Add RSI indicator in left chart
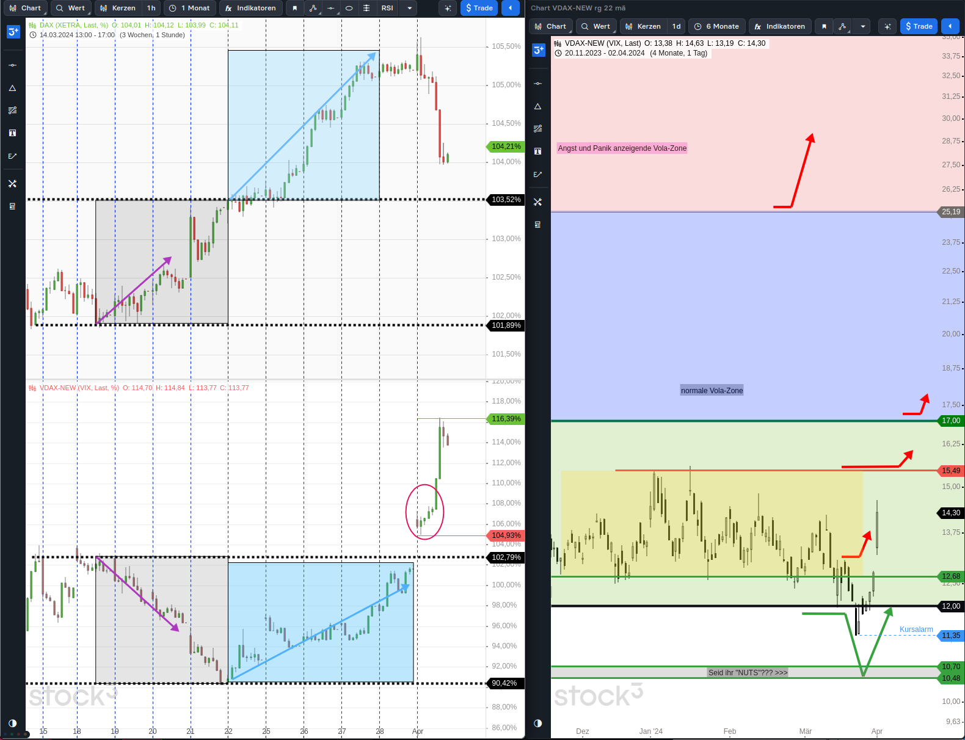The height and width of the screenshot is (740, 965). pyautogui.click(x=387, y=8)
